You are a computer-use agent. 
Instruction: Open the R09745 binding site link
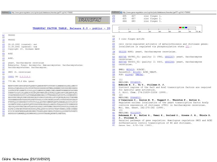[x=122, y=57]
